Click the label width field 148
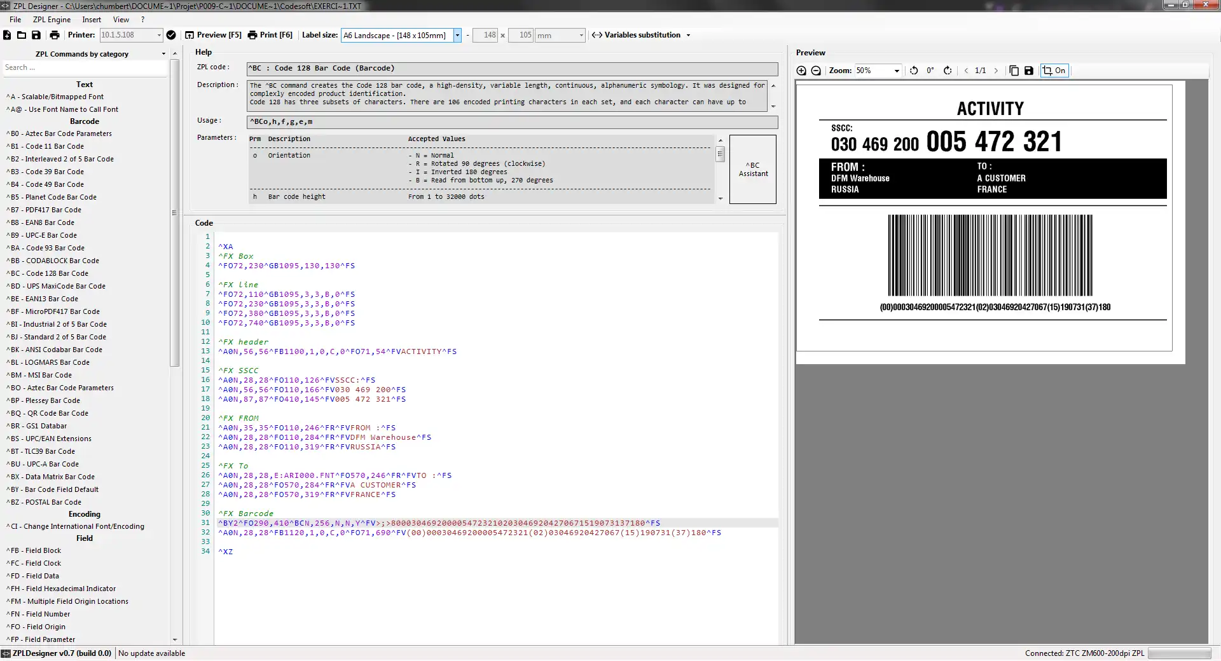The image size is (1221, 661). 485,35
